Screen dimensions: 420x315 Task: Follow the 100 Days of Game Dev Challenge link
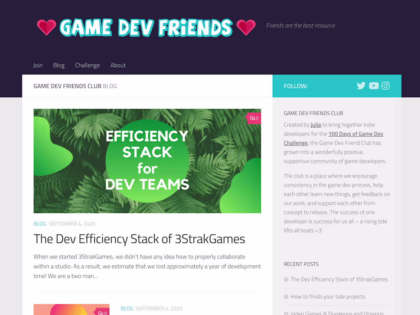click(355, 134)
